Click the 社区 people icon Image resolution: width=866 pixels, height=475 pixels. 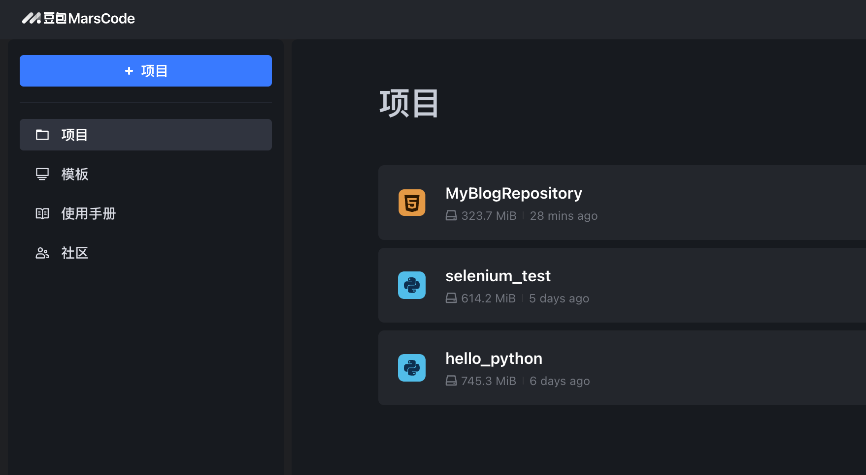click(42, 253)
